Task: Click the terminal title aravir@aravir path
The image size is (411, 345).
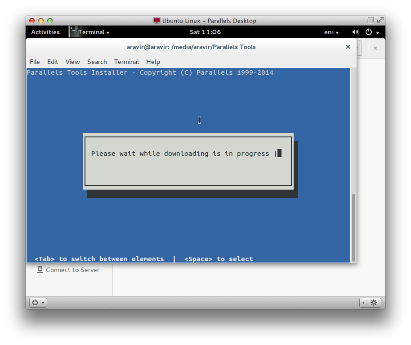Action: (191, 47)
